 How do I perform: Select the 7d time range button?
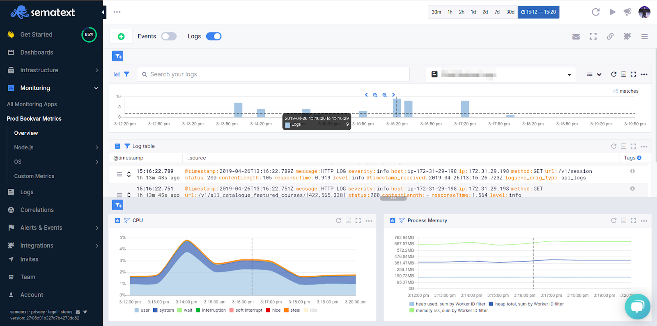[497, 12]
